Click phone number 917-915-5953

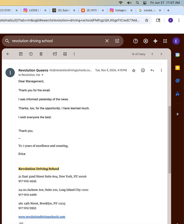27,208
